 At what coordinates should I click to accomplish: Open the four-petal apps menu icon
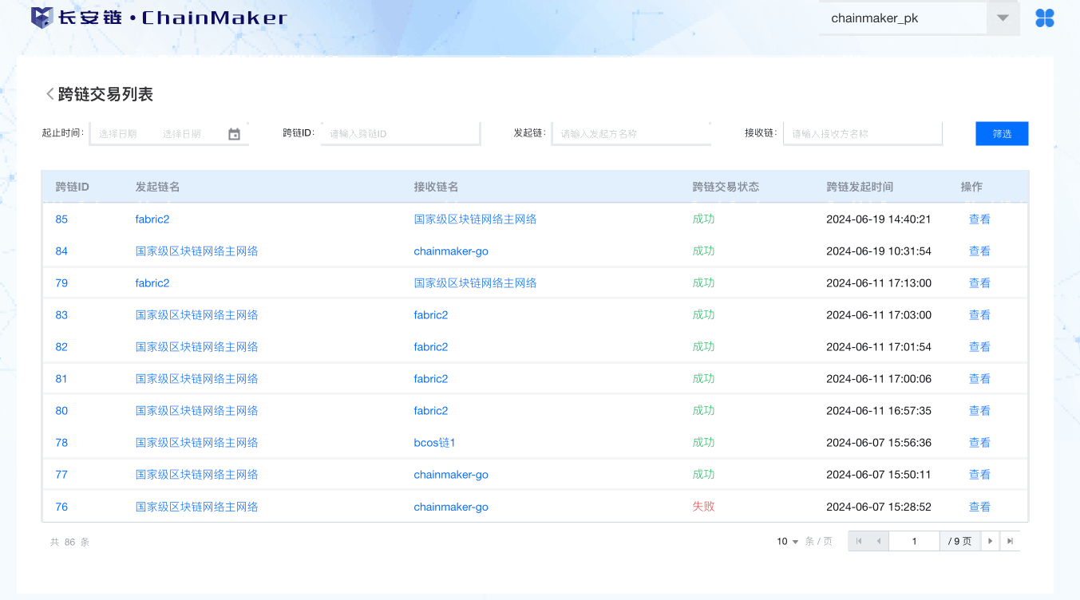[1044, 18]
